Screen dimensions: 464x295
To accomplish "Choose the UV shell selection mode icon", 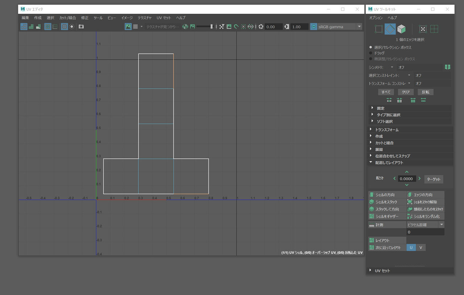I will (423, 29).
